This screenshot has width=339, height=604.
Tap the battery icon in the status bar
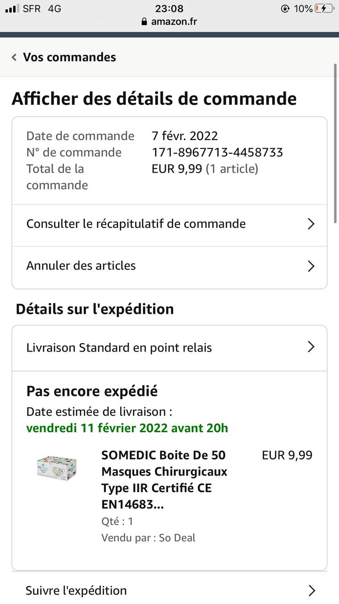point(324,8)
